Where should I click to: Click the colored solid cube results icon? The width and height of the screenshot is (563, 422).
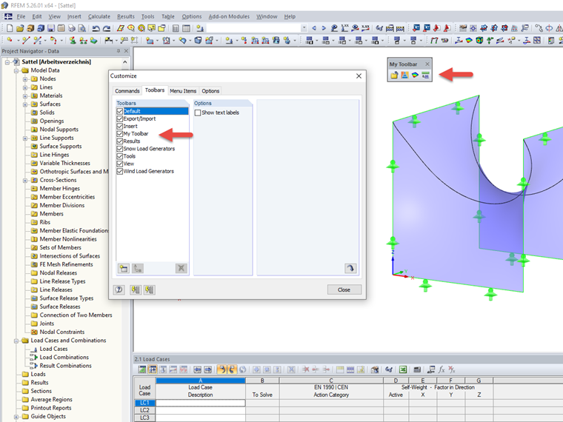(479, 41)
